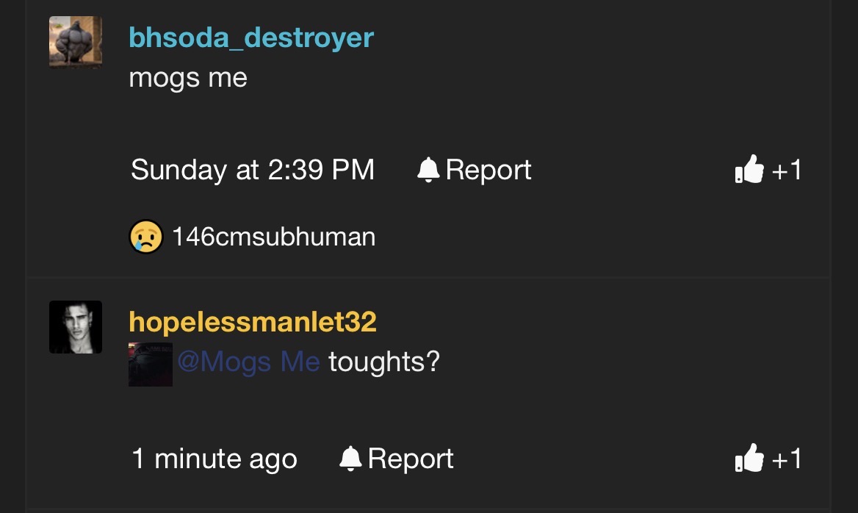This screenshot has width=858, height=513.
Task: Click the small avatar beside the @Mogs Me mention
Action: point(151,365)
